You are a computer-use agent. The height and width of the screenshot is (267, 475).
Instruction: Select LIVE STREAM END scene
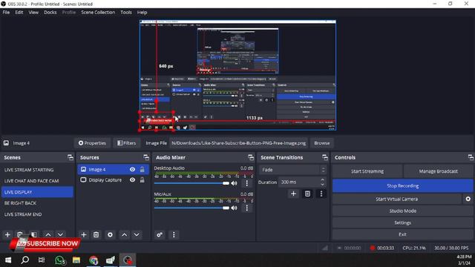37,214
